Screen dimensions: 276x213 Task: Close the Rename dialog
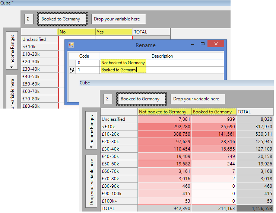[x=216, y=44]
